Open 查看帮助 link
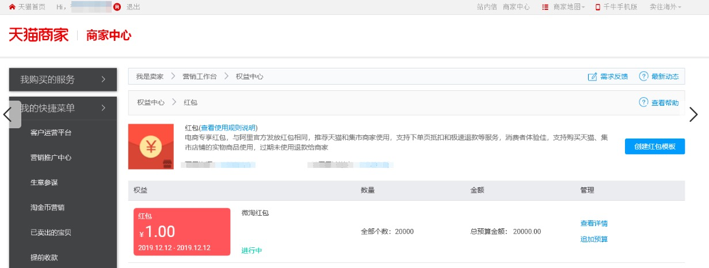Viewport: 709px width, 268px height. (x=665, y=103)
